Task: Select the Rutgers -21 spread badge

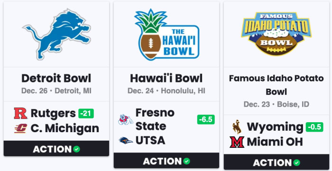Action: click(x=86, y=114)
